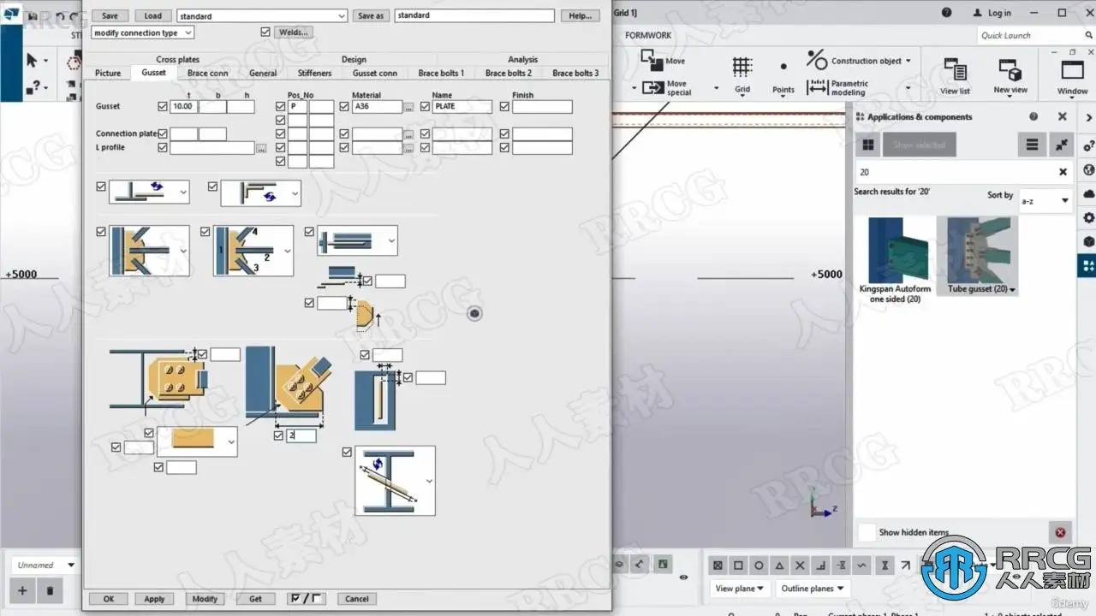Screen dimensions: 1096x616
Task: Switch to the Gusset conn tab
Action: [x=375, y=73]
